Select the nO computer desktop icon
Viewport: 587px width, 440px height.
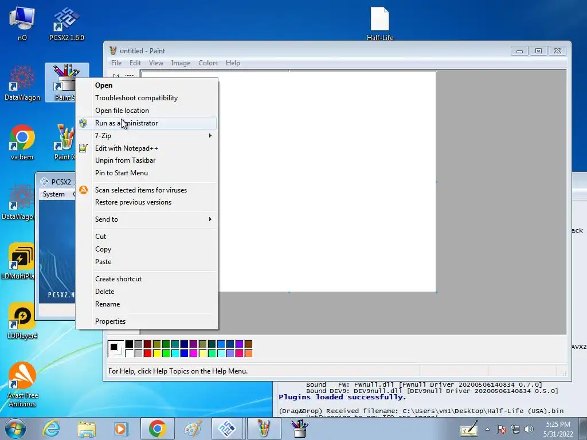[22, 23]
